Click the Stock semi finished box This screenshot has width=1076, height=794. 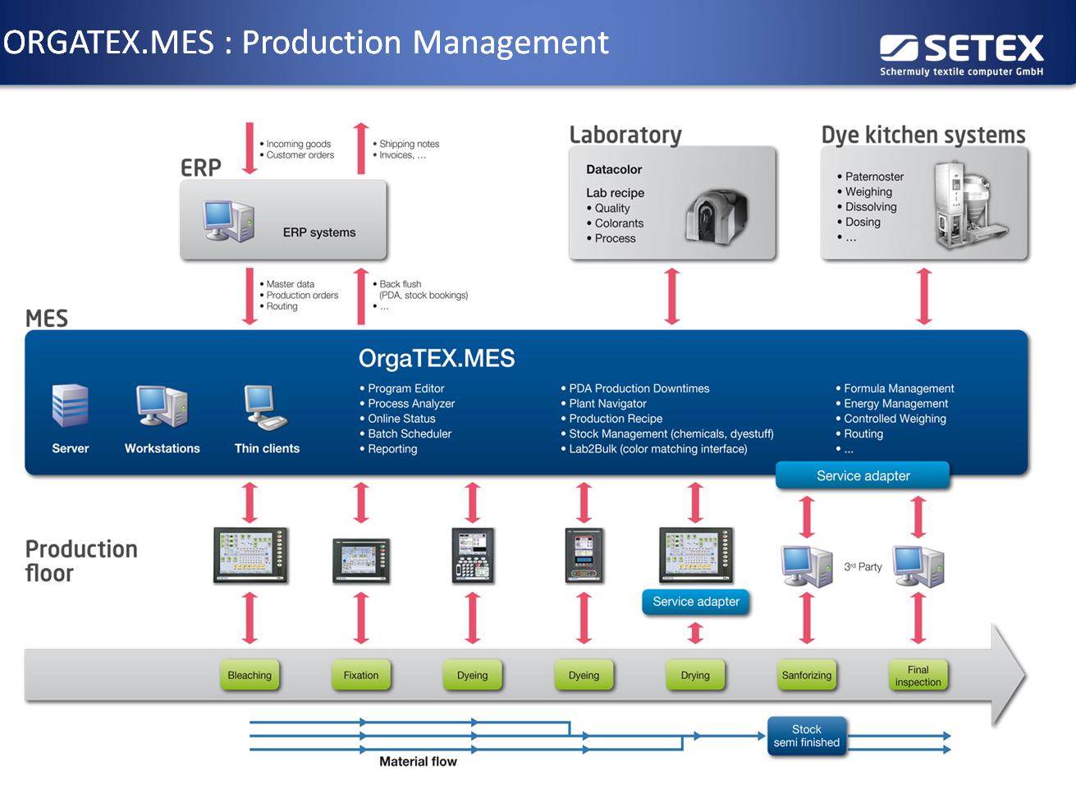(x=806, y=736)
